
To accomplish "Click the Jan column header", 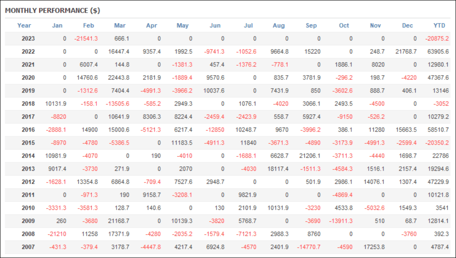I will click(57, 26).
